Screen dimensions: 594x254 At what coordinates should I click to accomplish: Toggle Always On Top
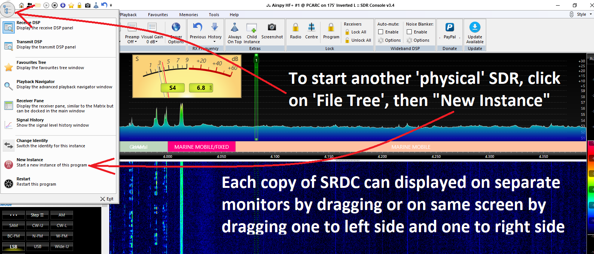235,27
